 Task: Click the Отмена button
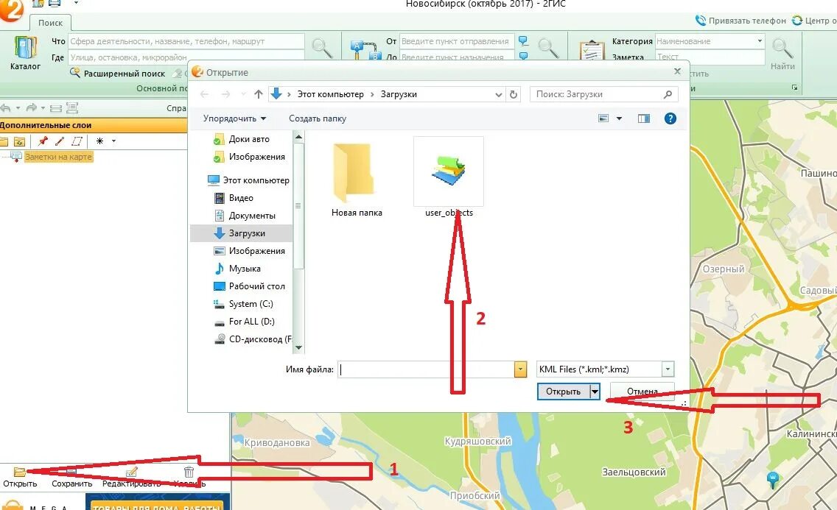[642, 392]
